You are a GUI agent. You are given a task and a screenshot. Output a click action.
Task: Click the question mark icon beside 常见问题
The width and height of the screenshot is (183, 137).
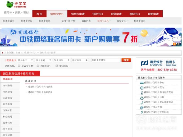point(142,112)
